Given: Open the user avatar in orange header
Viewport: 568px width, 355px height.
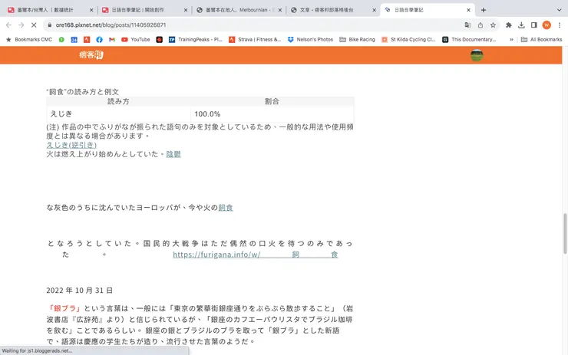Looking at the screenshot, I should click(x=477, y=55).
